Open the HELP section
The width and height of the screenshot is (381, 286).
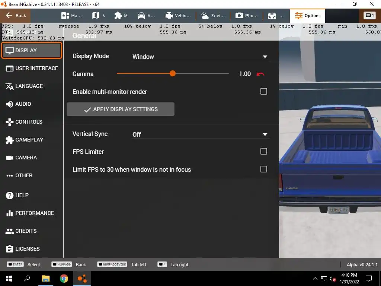tap(32, 195)
